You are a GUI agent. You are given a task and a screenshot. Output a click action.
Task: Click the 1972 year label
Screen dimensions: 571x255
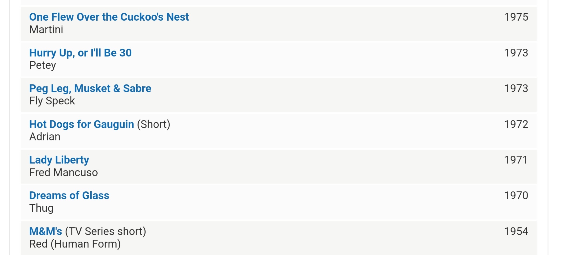pyautogui.click(x=516, y=124)
